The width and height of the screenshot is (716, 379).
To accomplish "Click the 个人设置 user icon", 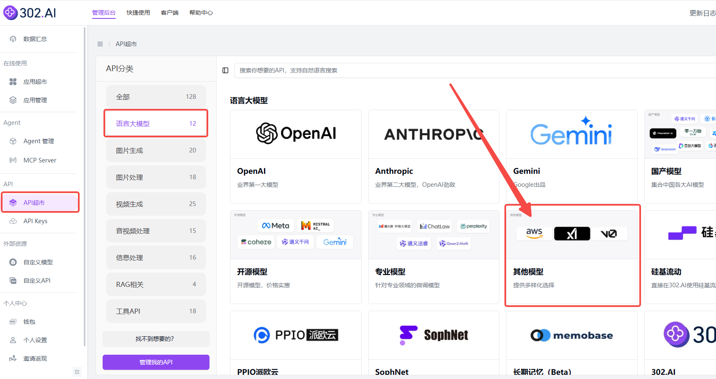I will [13, 340].
